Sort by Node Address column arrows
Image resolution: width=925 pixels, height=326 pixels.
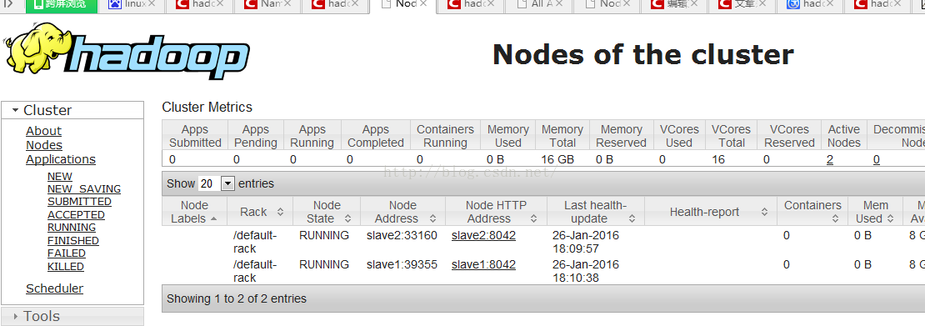[x=433, y=218]
